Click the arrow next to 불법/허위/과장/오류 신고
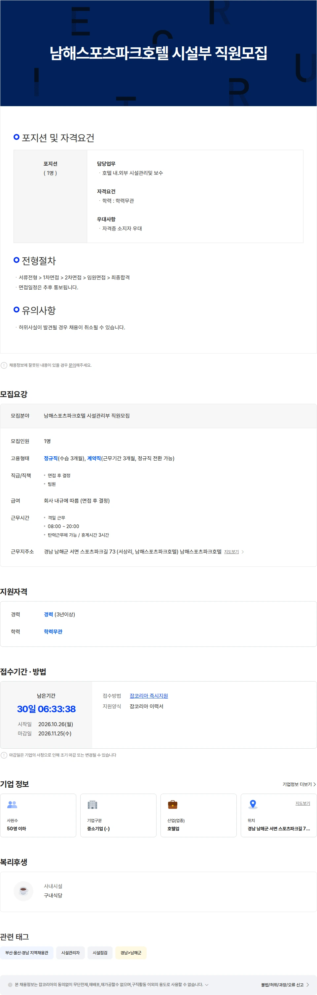 tap(308, 984)
